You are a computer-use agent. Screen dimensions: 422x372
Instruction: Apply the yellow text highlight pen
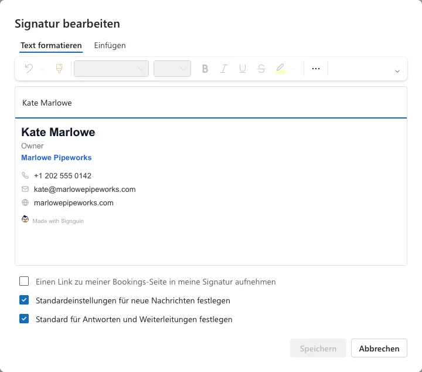pyautogui.click(x=280, y=69)
